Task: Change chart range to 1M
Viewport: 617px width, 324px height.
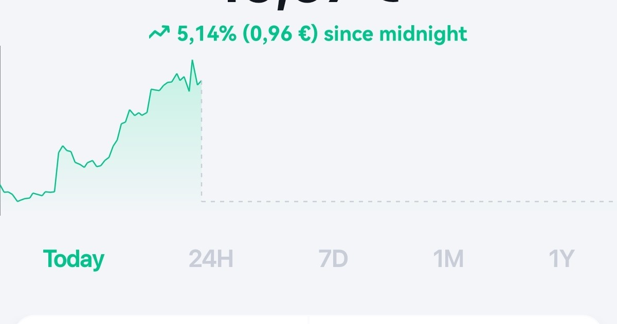Action: click(x=449, y=259)
